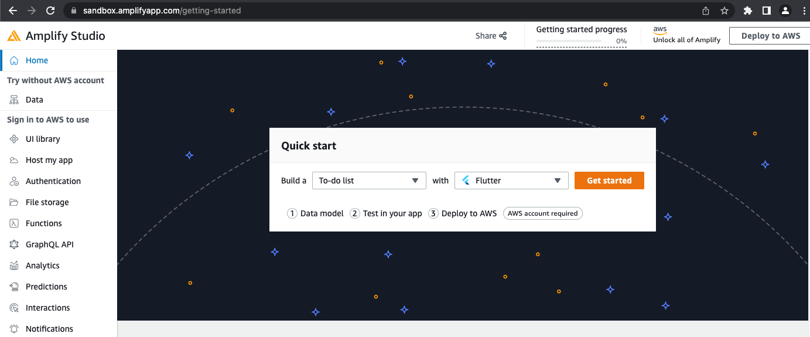Click the Share network icon
This screenshot has height=337, width=810.
pyautogui.click(x=503, y=36)
